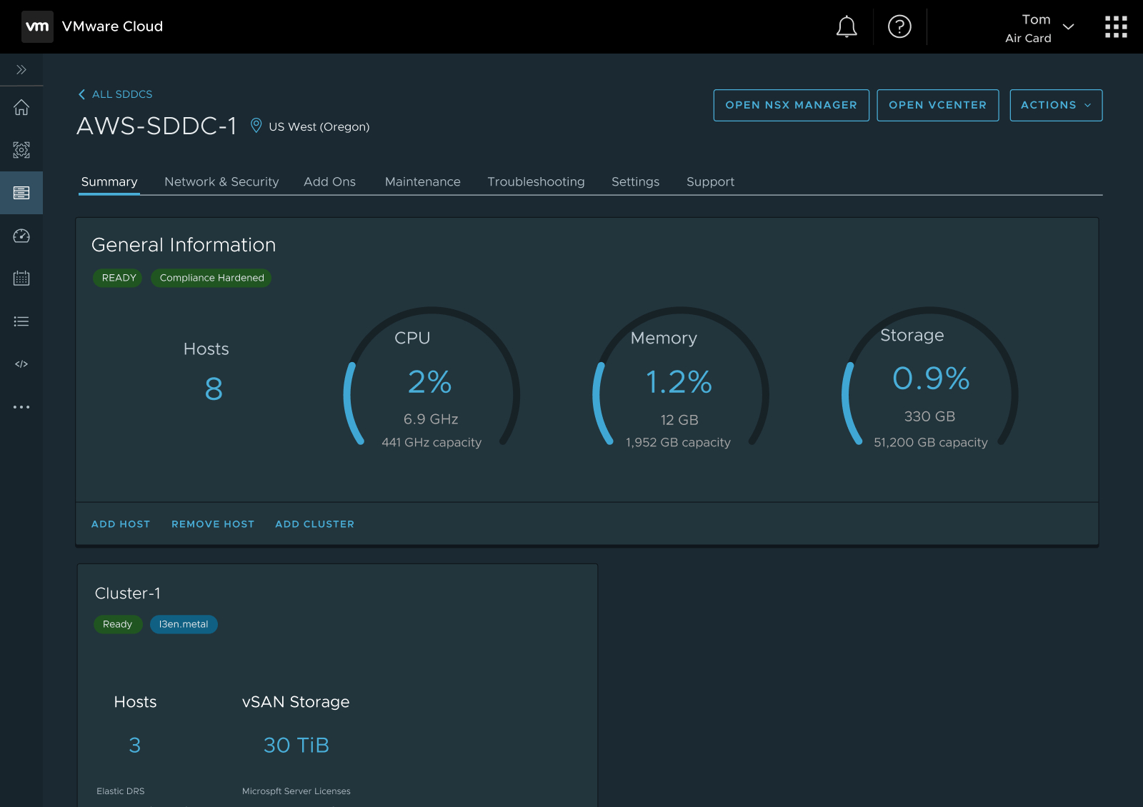Click the VMware vm logo icon
1143x807 pixels.
(37, 26)
